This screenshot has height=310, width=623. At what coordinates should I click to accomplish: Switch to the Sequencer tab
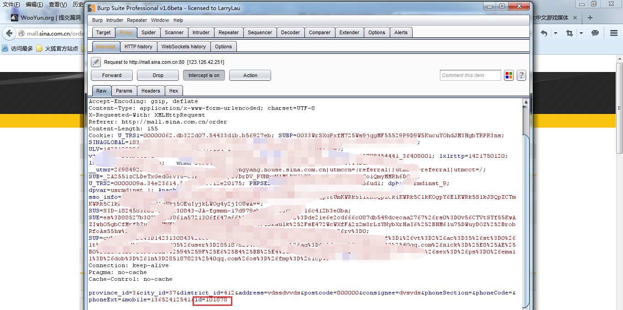260,32
